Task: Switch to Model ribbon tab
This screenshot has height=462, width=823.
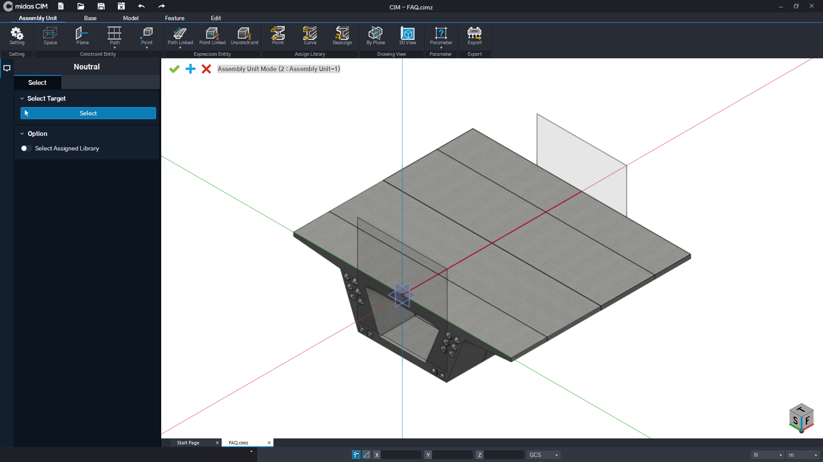Action: (130, 18)
